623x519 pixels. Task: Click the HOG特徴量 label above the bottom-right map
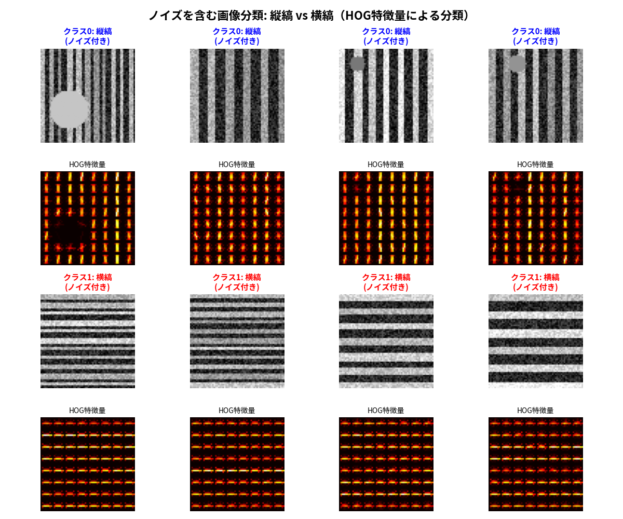point(535,411)
